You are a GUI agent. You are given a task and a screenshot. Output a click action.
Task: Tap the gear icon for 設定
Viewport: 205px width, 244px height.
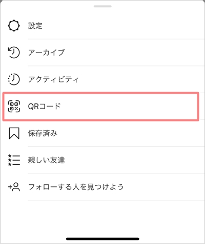coord(14,26)
